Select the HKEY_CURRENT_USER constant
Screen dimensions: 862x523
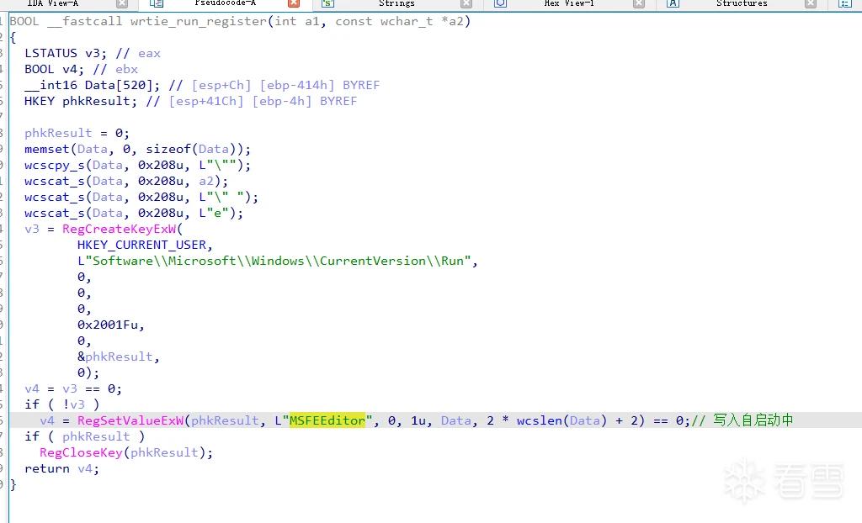(x=141, y=245)
